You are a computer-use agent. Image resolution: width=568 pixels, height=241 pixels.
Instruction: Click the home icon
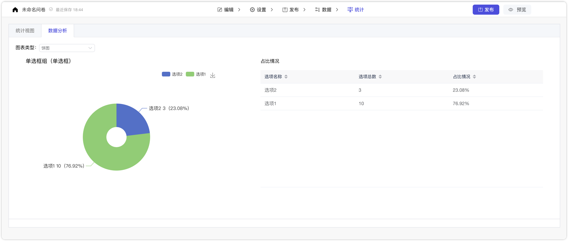pyautogui.click(x=15, y=10)
